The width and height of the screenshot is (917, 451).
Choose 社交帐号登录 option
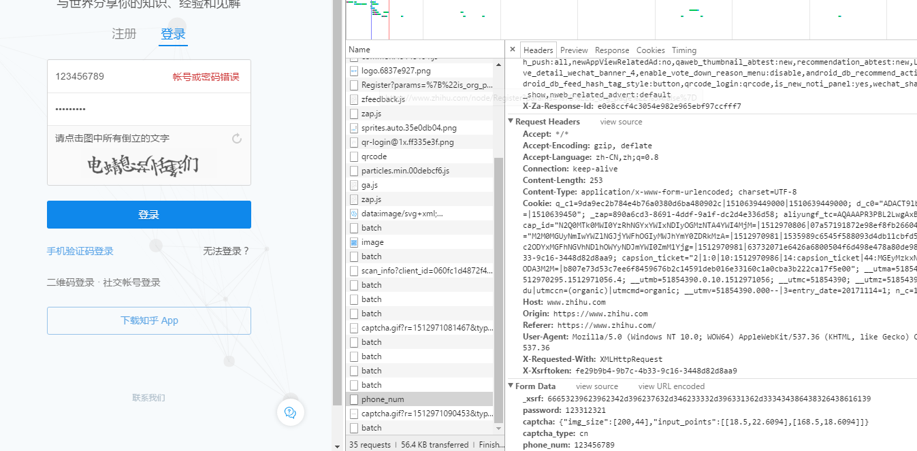(x=131, y=282)
